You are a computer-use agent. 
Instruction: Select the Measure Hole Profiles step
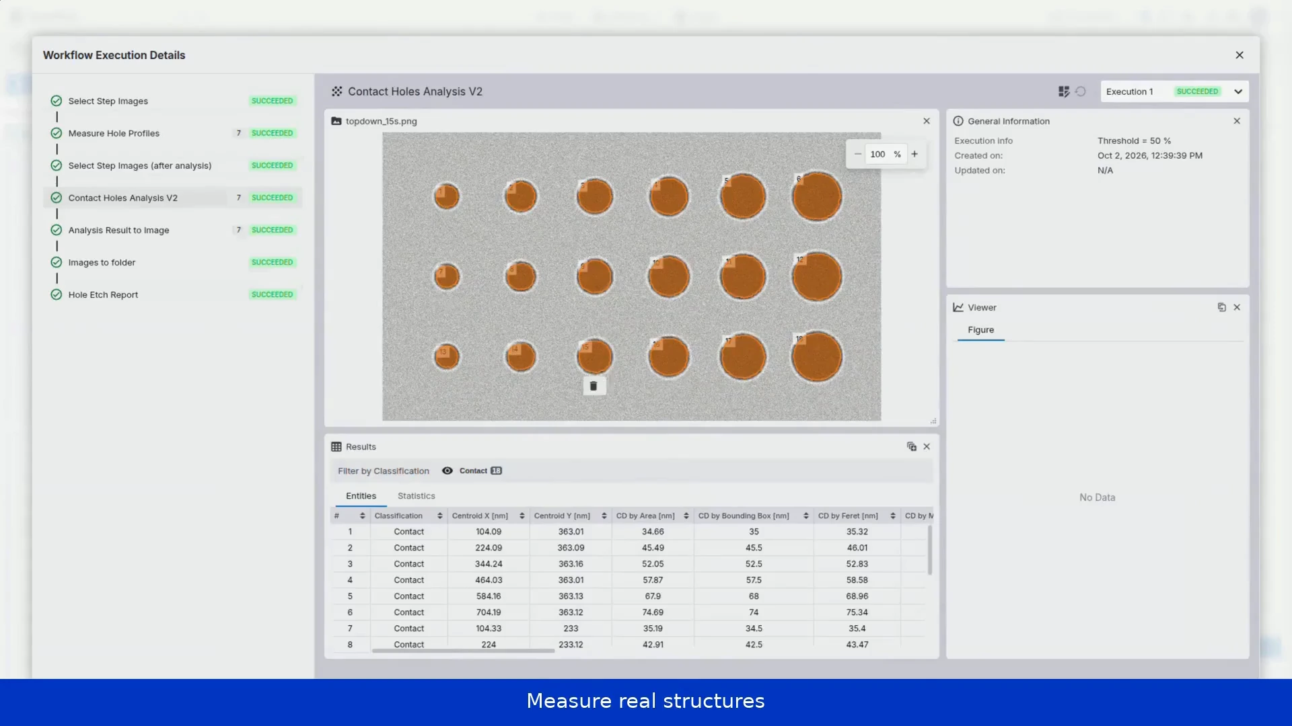174,133
